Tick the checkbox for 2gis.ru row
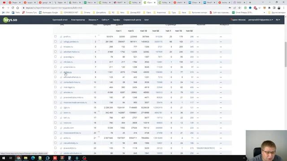The height and width of the screenshot is (161, 287). click(x=55, y=107)
